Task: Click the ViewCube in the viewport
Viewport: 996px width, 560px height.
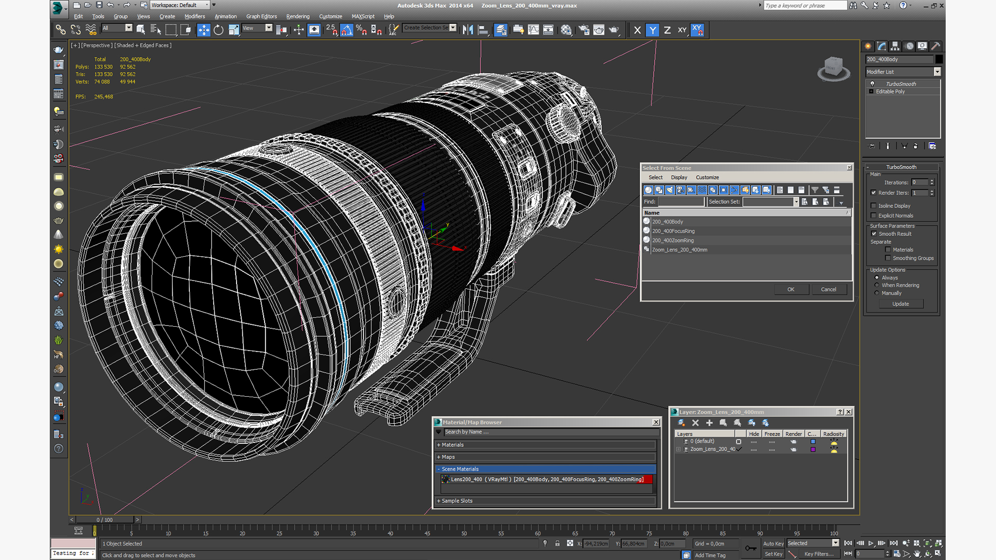Action: click(834, 68)
